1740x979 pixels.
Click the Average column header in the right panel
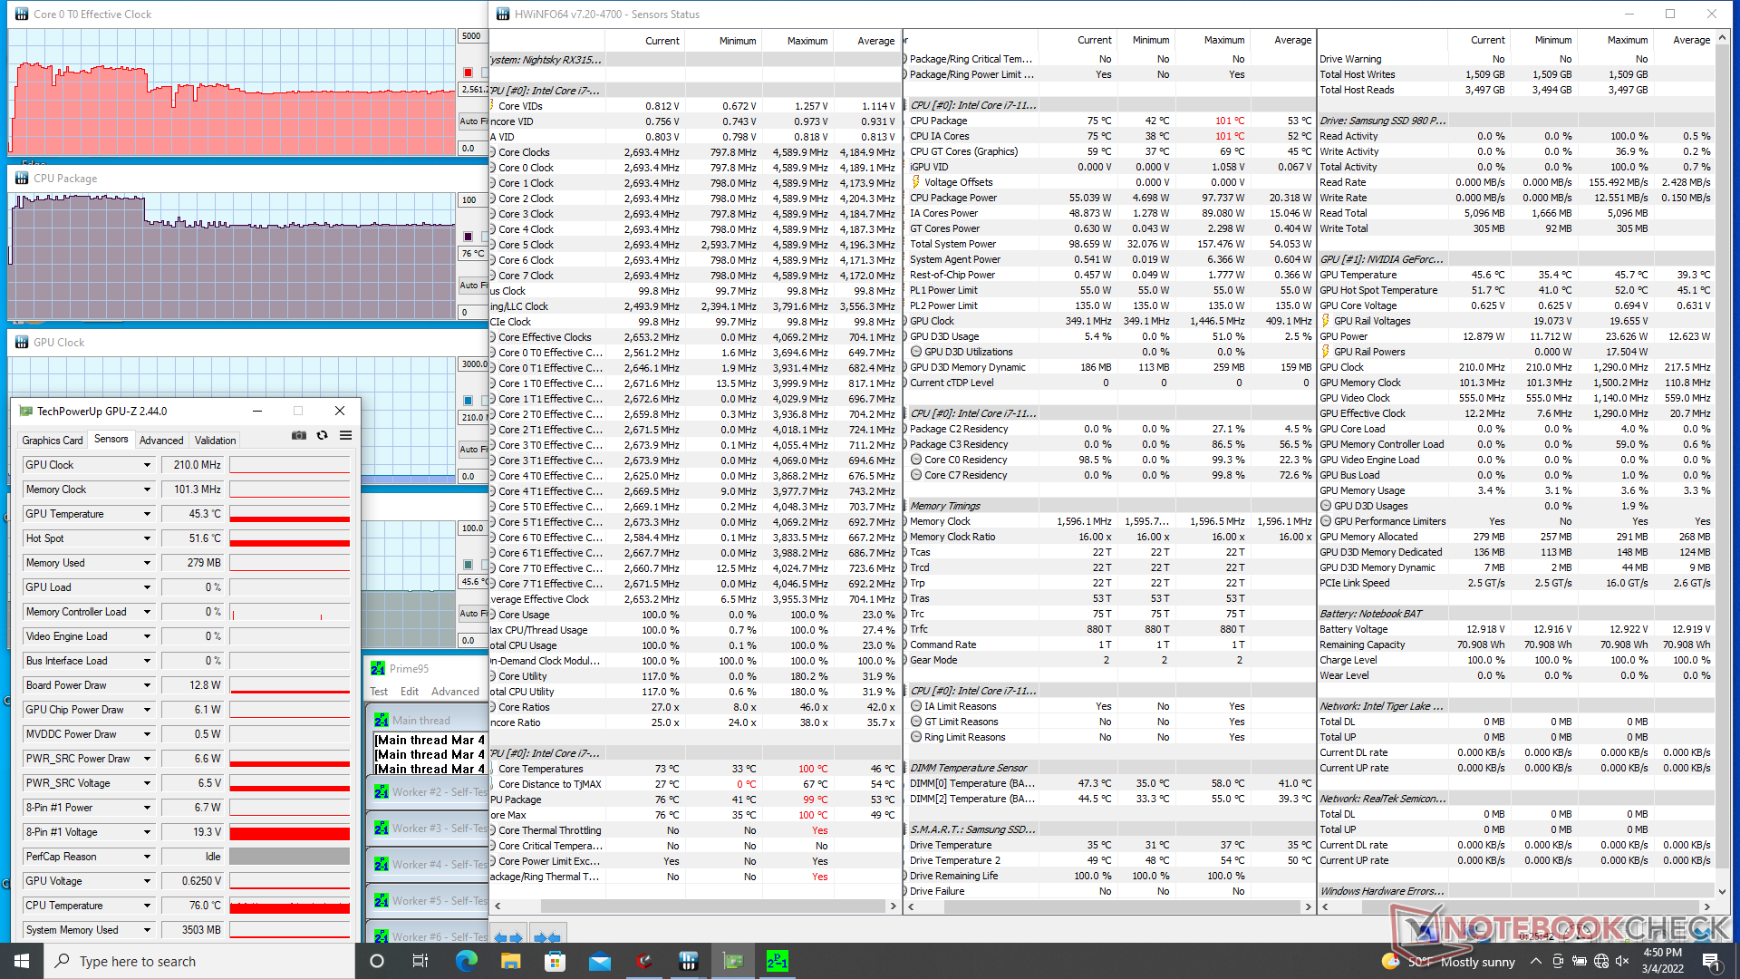[1691, 40]
